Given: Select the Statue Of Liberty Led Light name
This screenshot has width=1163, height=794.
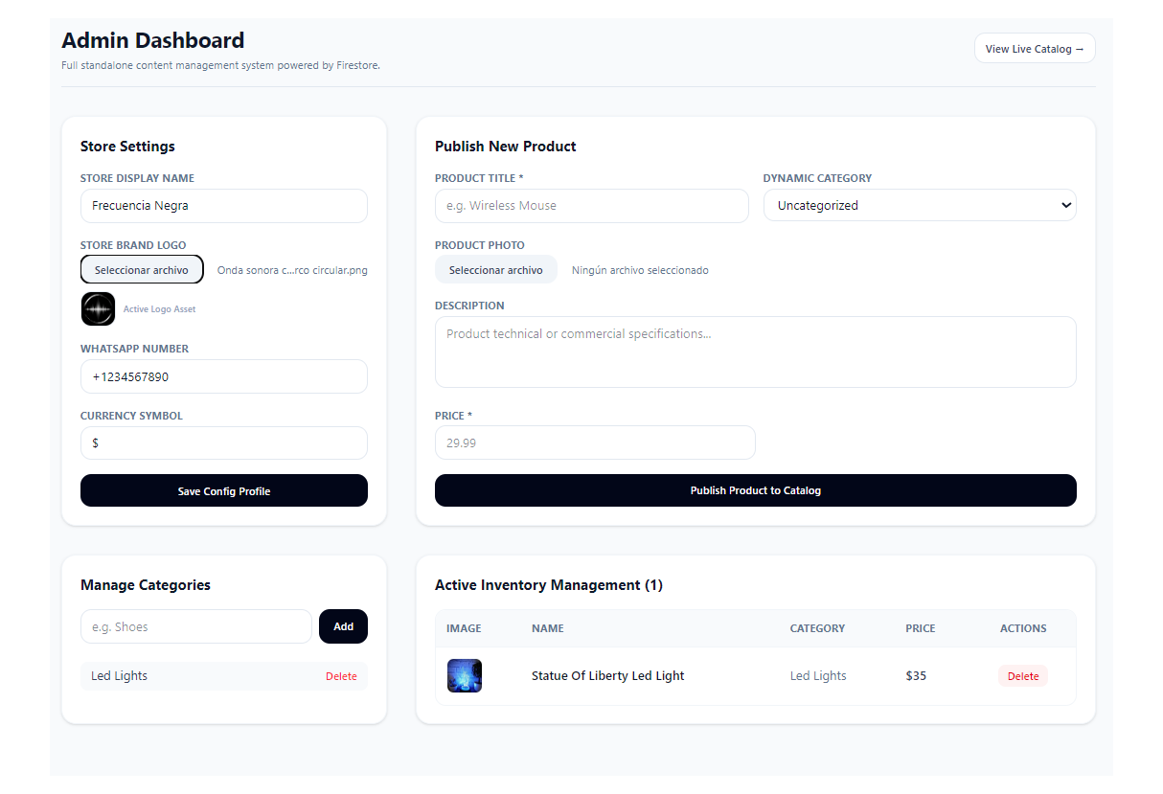Looking at the screenshot, I should 608,675.
